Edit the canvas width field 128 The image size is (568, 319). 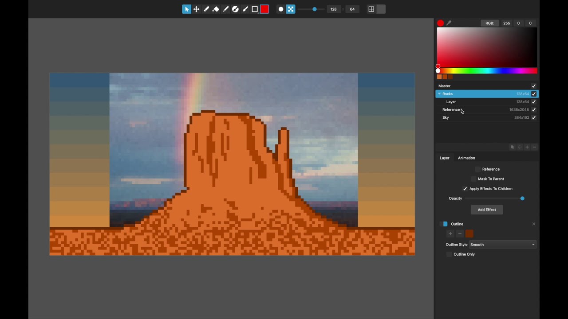coord(333,9)
